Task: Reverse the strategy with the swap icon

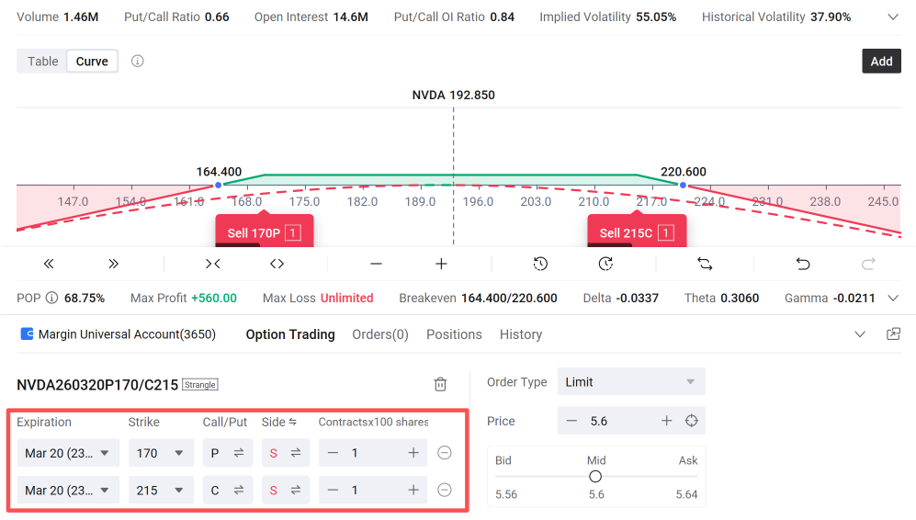Action: click(x=705, y=264)
